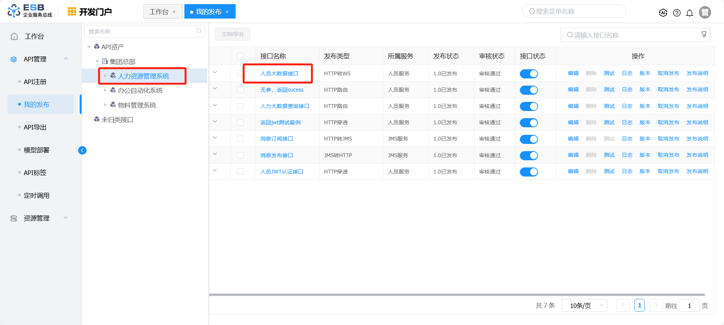The width and height of the screenshot is (724, 325).
Task: Close the 我的发布 tab
Action: (x=227, y=12)
